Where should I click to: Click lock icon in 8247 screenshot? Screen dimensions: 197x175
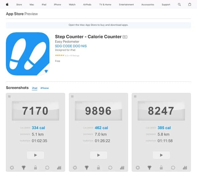[x=161, y=167]
